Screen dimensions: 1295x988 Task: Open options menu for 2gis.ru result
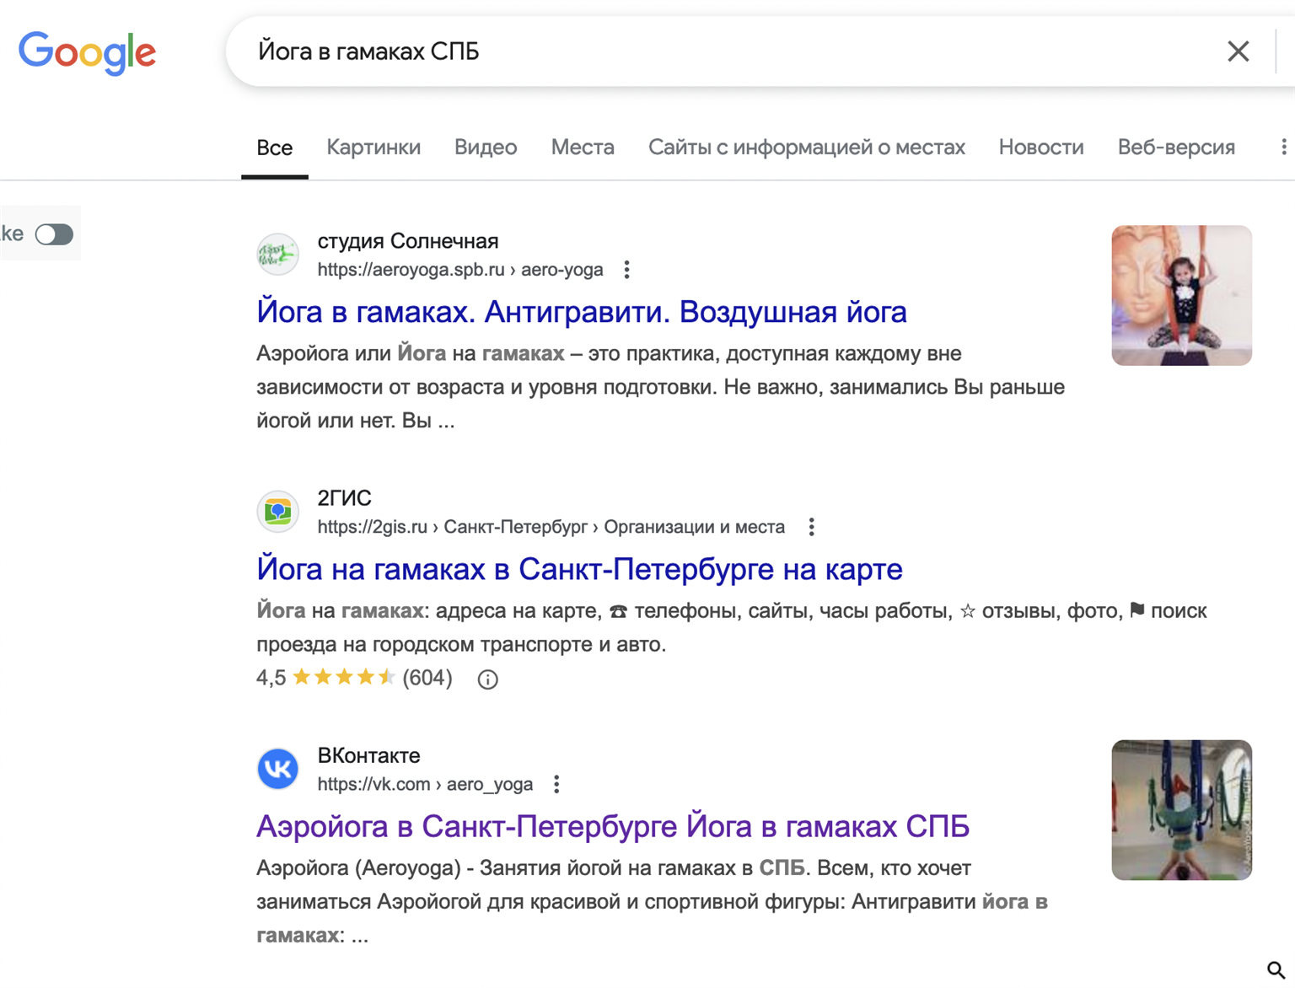811,527
